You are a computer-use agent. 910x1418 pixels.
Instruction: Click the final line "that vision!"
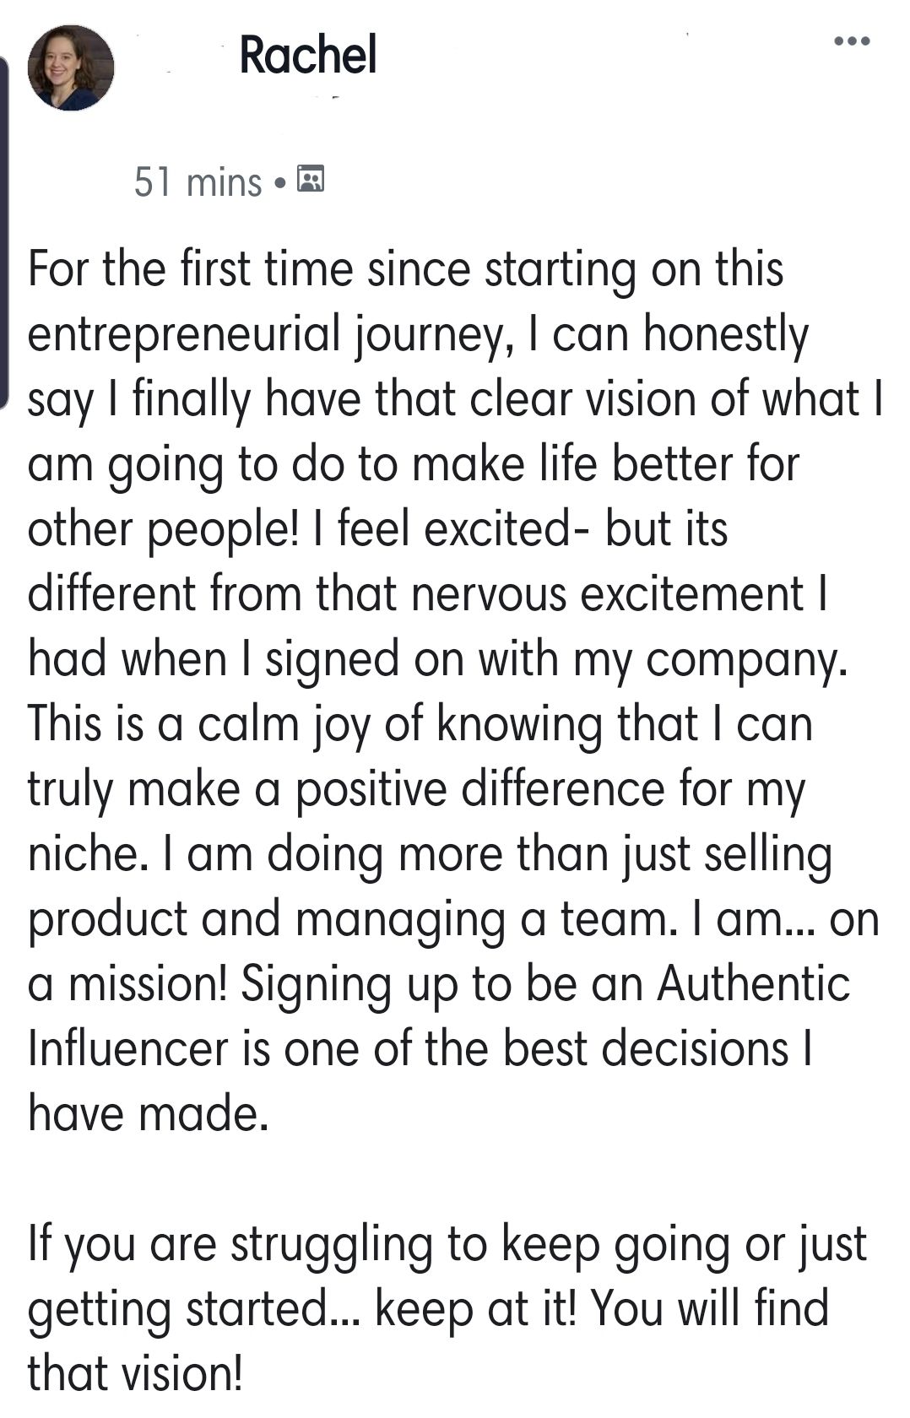[135, 1374]
